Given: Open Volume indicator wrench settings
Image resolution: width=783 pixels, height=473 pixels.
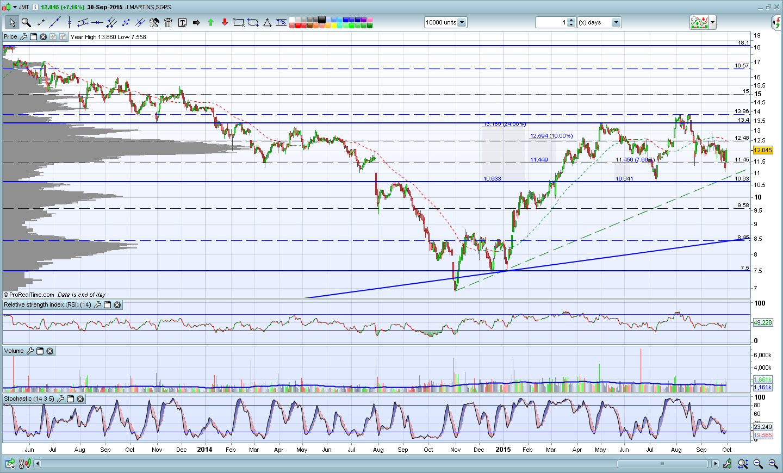Looking at the screenshot, I should pos(30,351).
